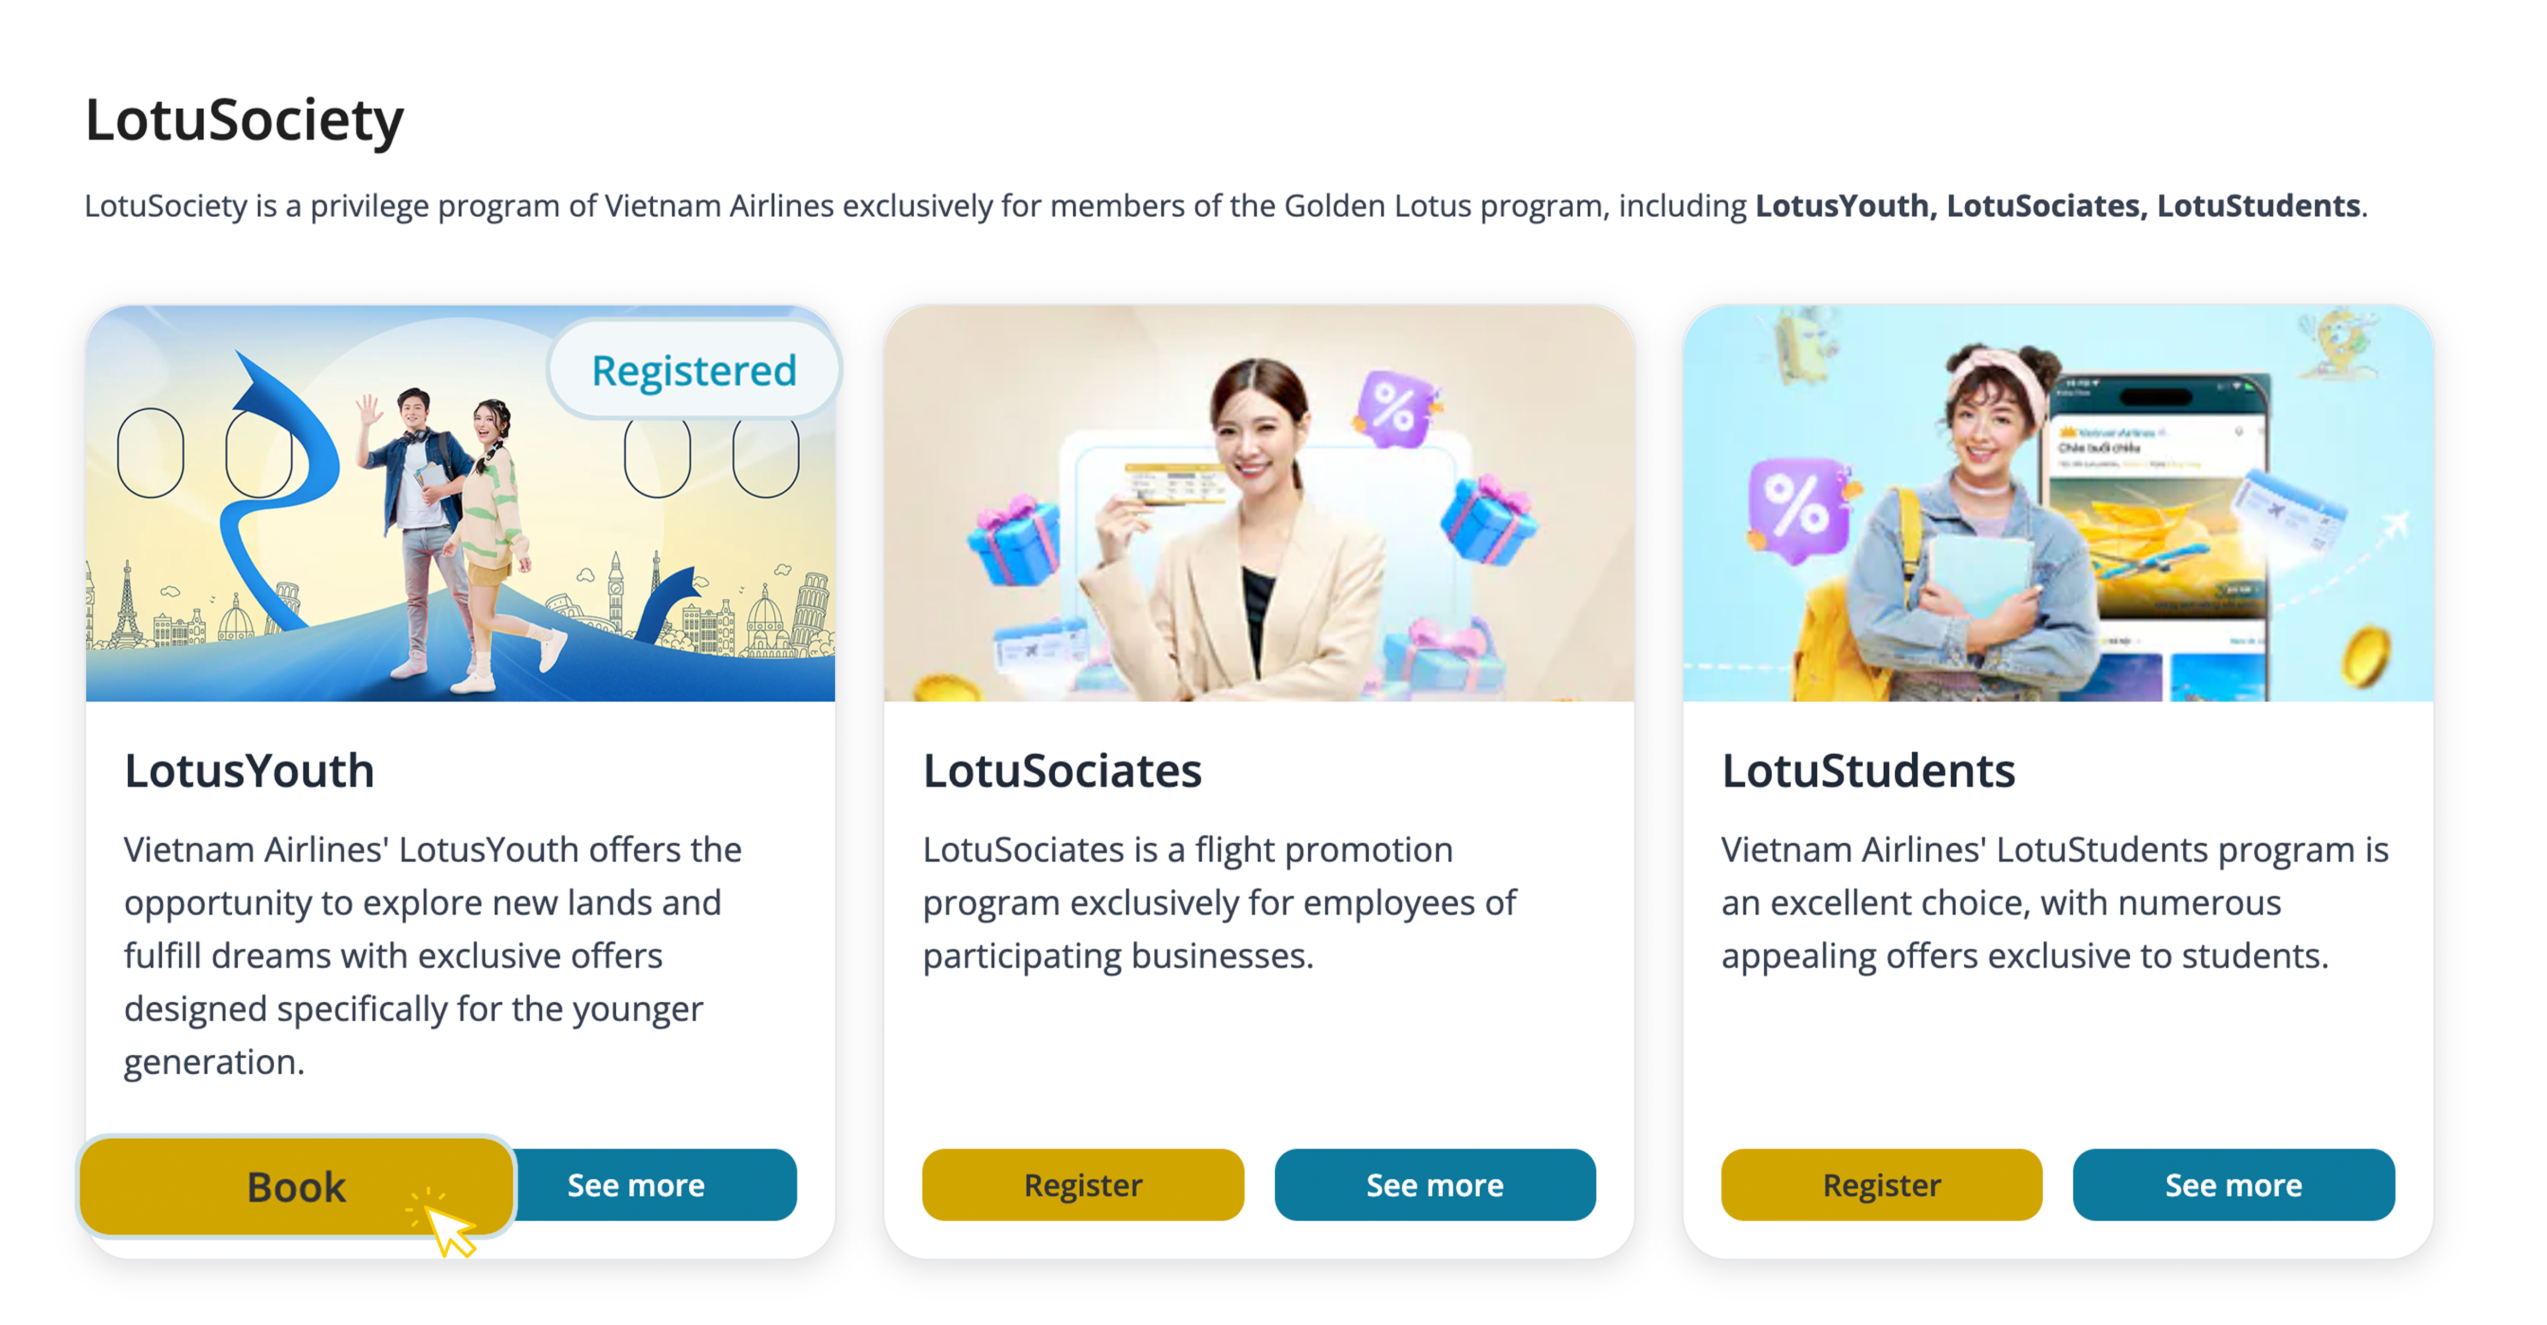This screenshot has width=2547, height=1325.
Task: Open See more for LotuStudents
Action: pyautogui.click(x=2233, y=1185)
